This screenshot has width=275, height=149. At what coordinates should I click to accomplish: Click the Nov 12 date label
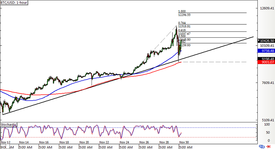[x=6, y=142]
